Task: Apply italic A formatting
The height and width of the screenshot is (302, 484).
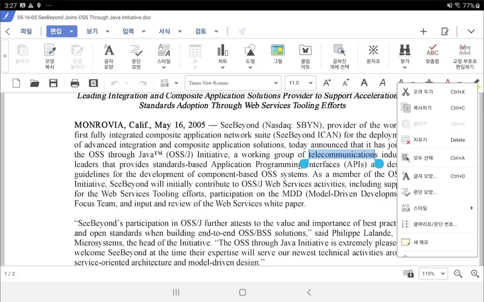Action: click(x=382, y=83)
